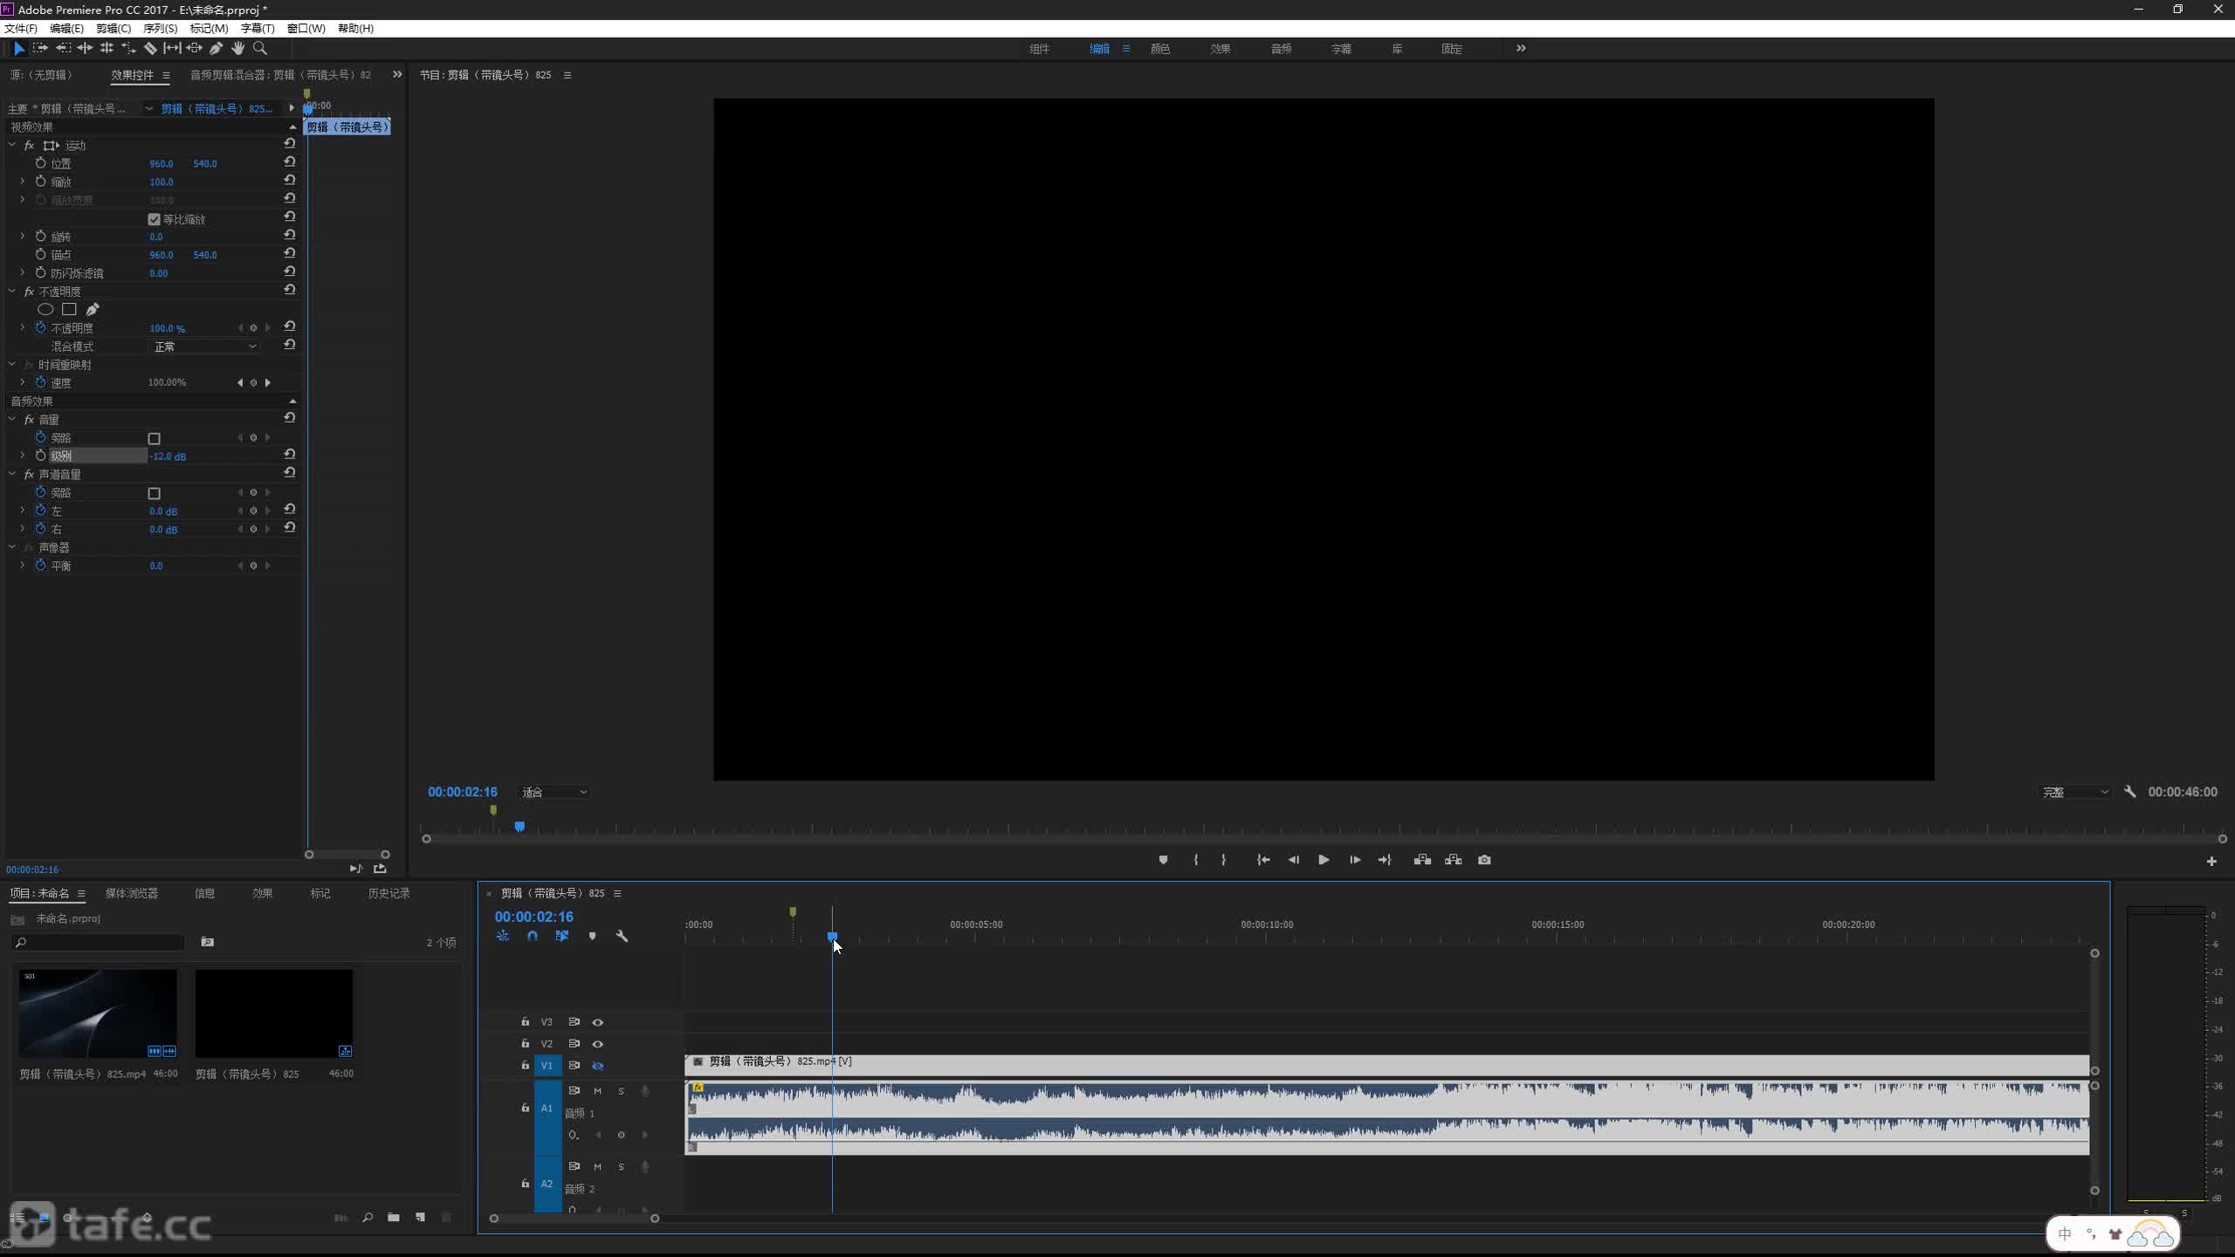Click New Bin folder icon in Project panel

click(394, 1217)
